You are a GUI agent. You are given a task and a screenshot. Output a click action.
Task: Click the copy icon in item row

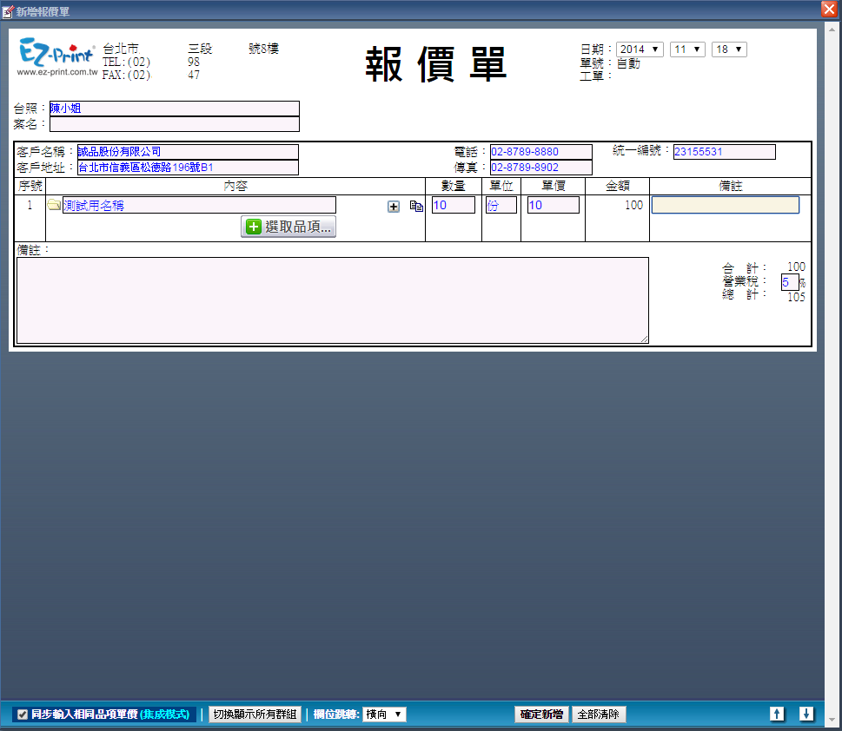tap(416, 207)
